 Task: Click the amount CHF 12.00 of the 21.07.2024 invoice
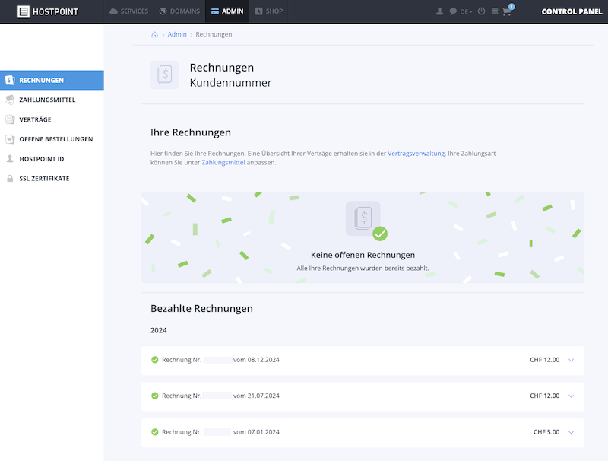pos(545,396)
